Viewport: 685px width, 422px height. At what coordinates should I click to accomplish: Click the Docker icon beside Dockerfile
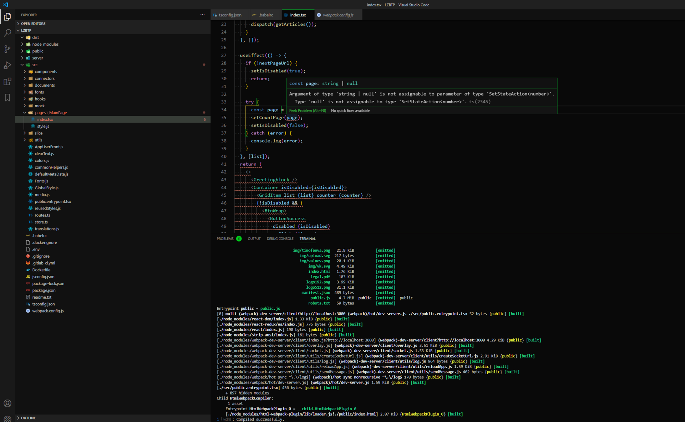(28, 270)
